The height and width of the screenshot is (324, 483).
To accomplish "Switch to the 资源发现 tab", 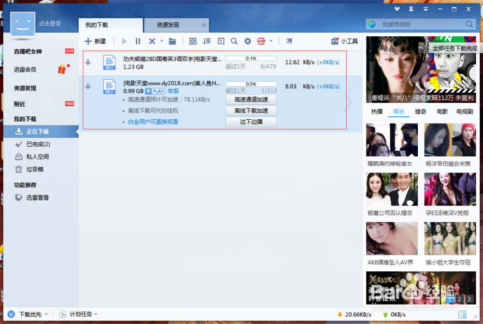I will point(176,25).
